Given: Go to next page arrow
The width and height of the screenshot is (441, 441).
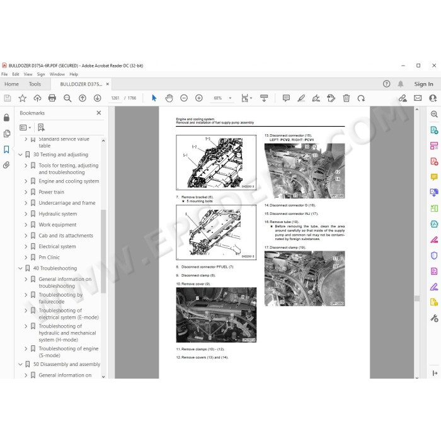Looking at the screenshot, I should tap(97, 98).
